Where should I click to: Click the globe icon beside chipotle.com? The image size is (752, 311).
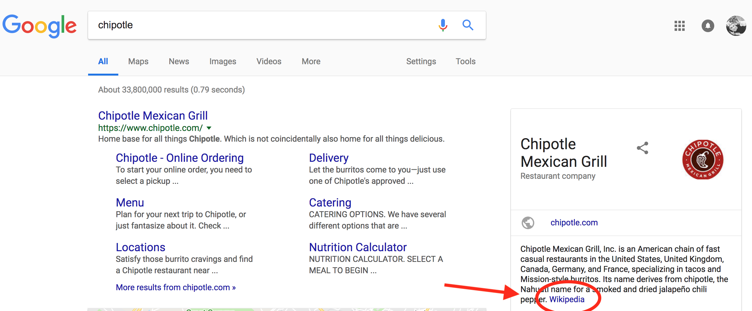[x=528, y=223]
